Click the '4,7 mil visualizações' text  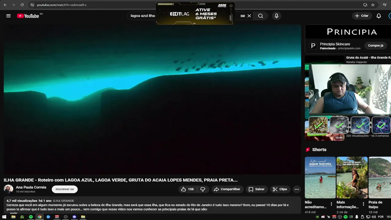(22, 201)
